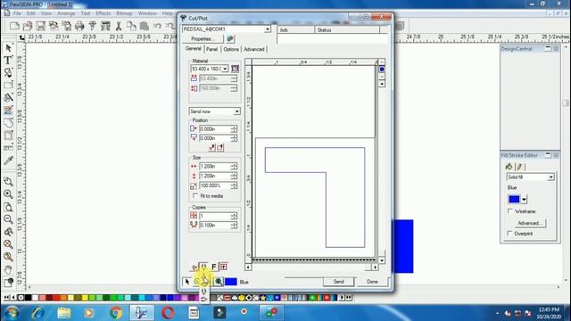Image resolution: width=571 pixels, height=321 pixels.
Task: Click the Windows Start button
Action: click(x=12, y=313)
